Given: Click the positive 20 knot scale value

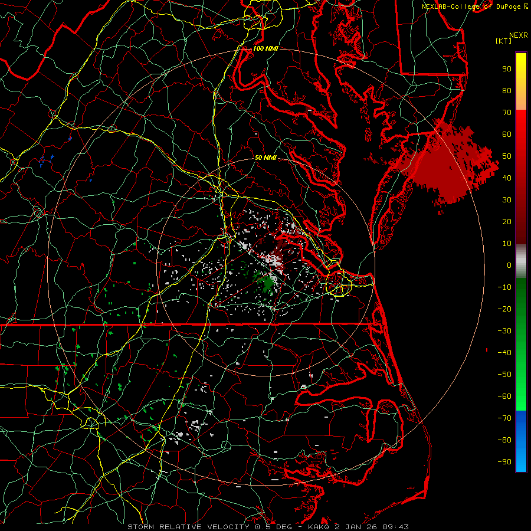Looking at the screenshot, I should tap(507, 222).
